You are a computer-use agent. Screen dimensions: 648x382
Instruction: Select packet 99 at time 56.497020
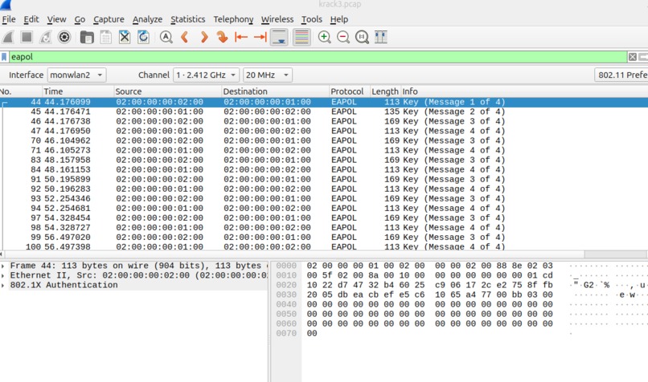click(324, 238)
